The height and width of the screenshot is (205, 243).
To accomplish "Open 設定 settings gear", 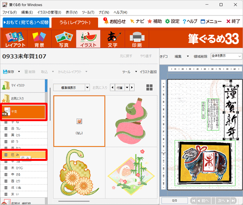I will 167,21.
